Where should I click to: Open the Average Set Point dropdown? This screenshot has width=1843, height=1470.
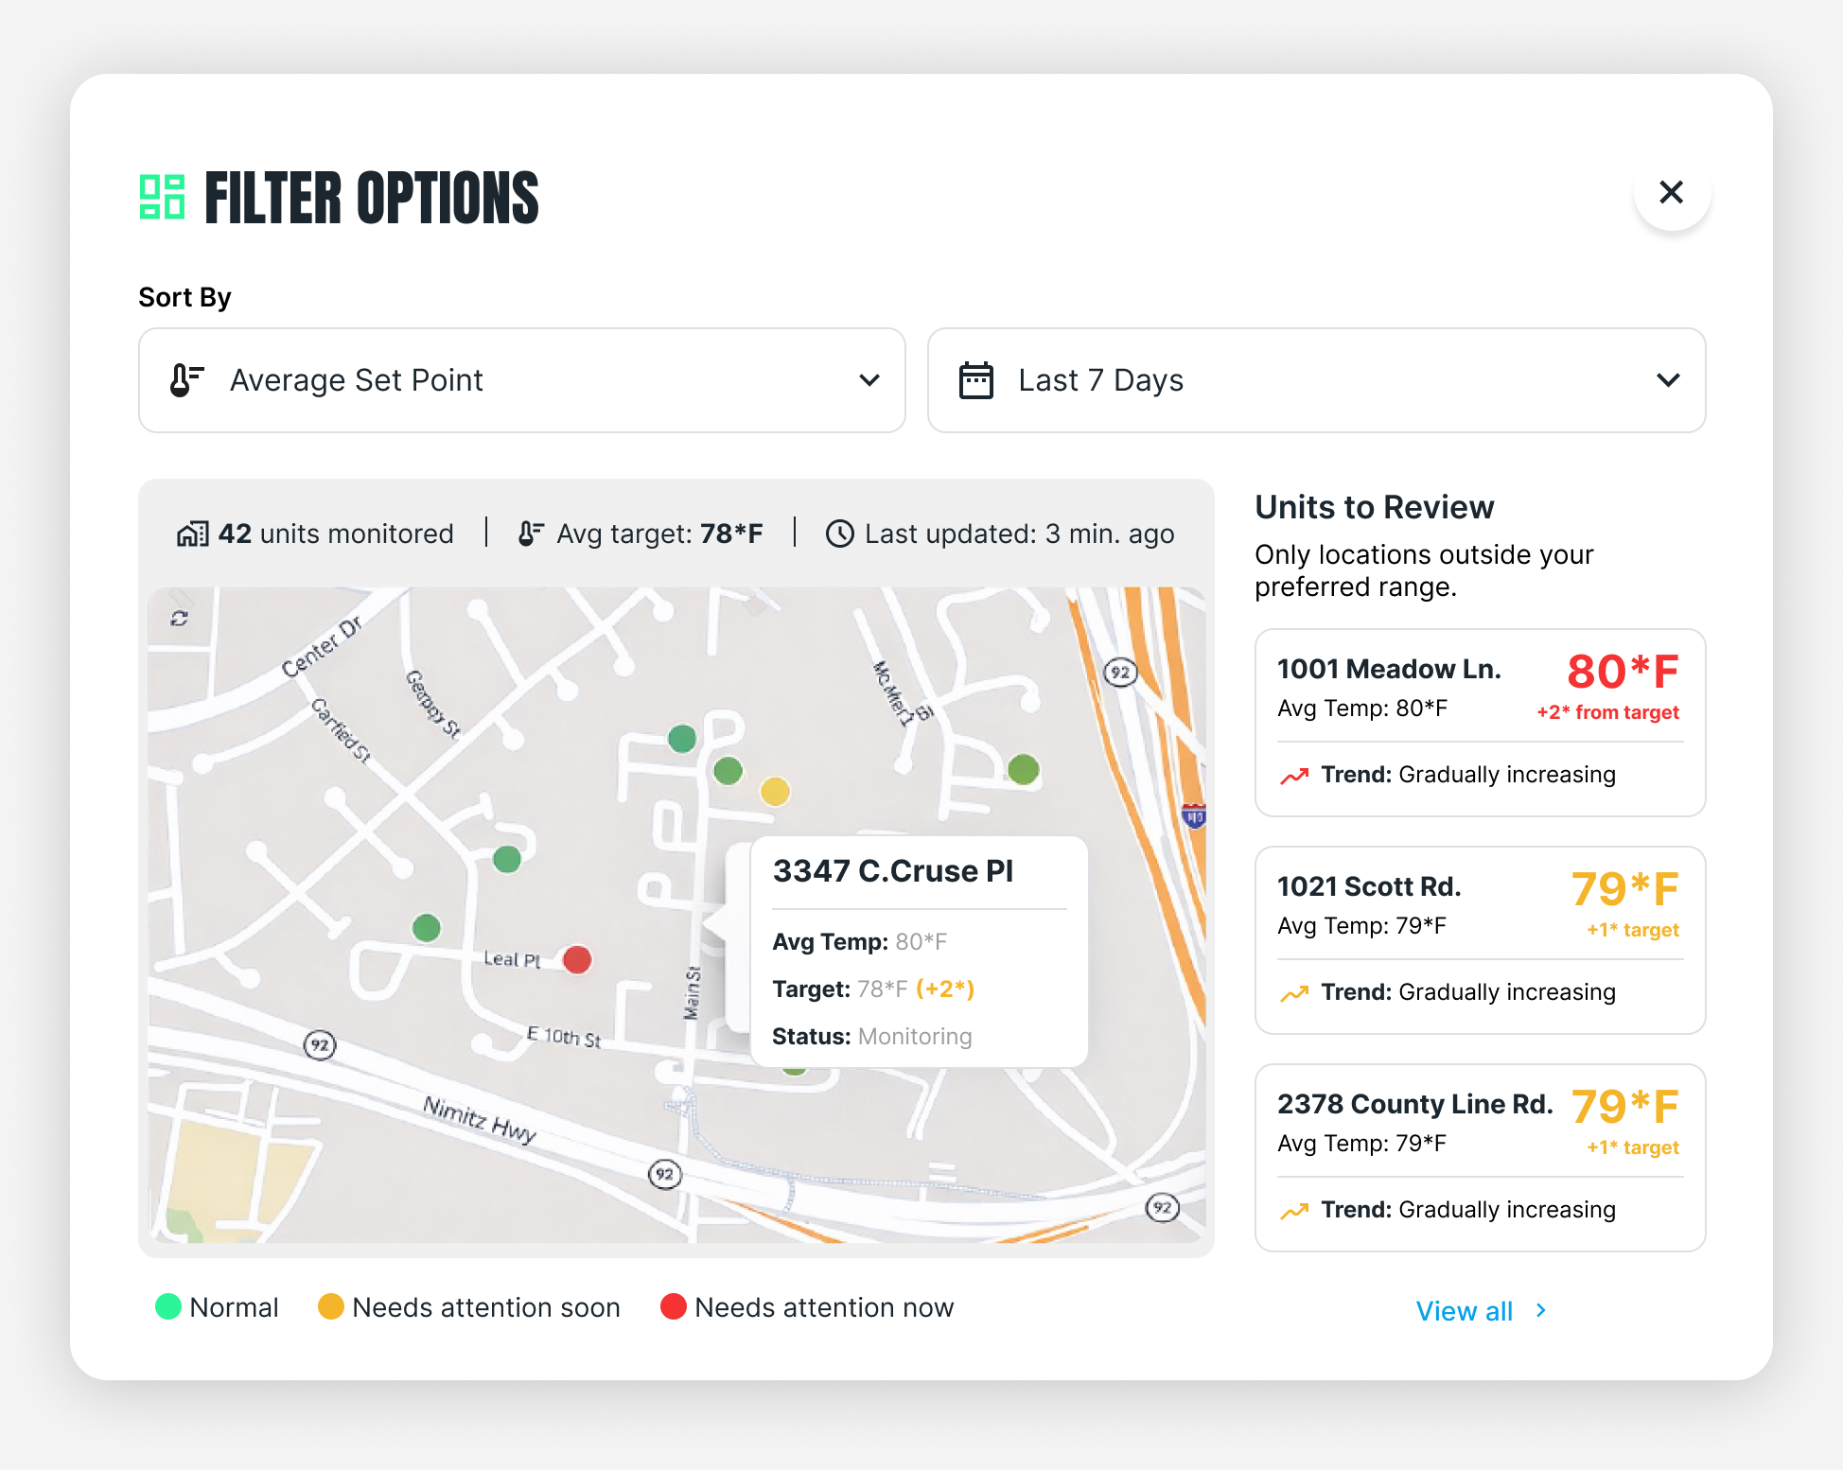521,380
